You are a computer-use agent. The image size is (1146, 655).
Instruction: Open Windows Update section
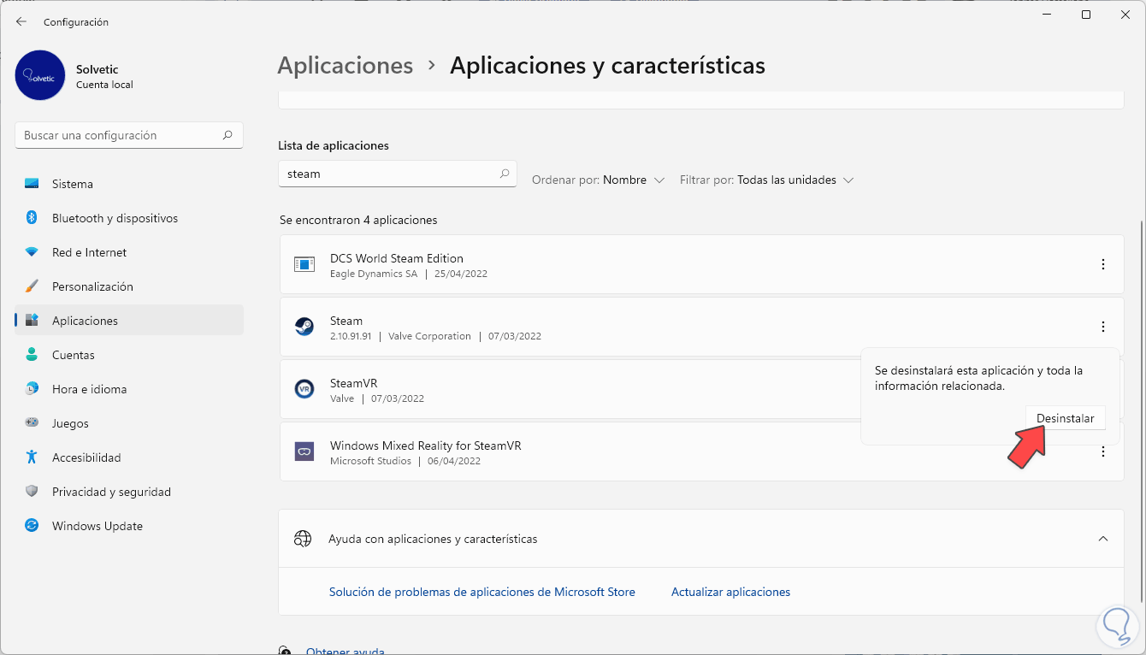click(x=129, y=526)
